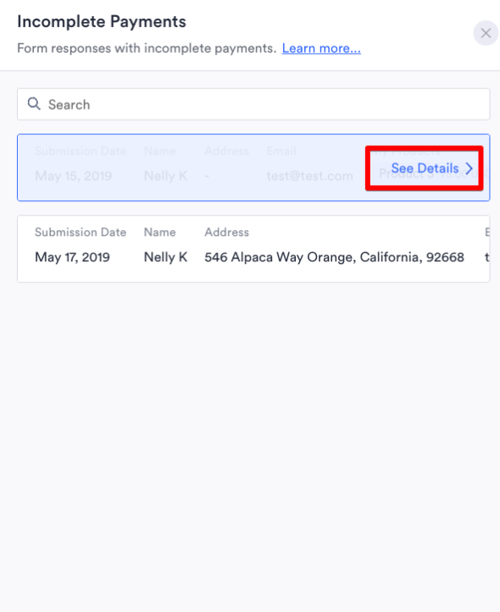Close the Incomplete Payments panel
The height and width of the screenshot is (612, 500).
[x=486, y=33]
